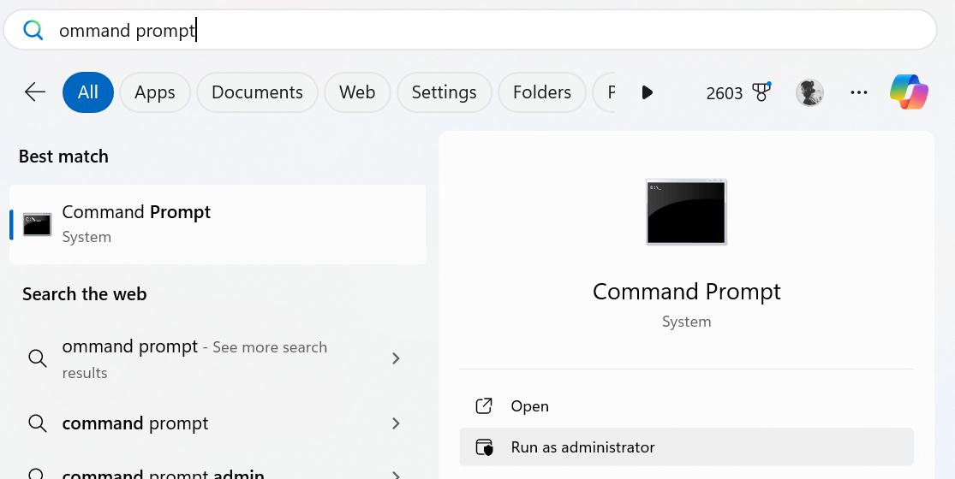Click inside the search text field
This screenshot has height=479, width=955.
pyautogui.click(x=514, y=31)
